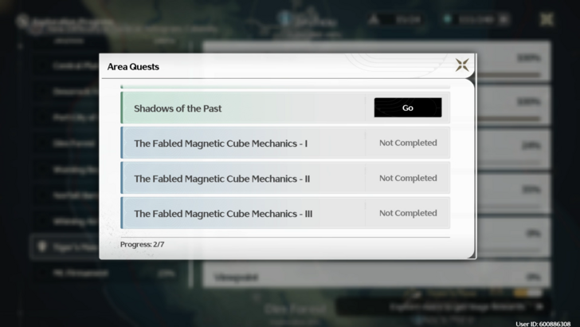Click the Progress: 2/7 label
The width and height of the screenshot is (580, 327).
143,244
